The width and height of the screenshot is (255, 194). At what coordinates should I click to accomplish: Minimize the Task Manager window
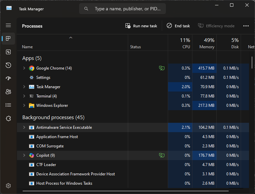pyautogui.click(x=217, y=5)
